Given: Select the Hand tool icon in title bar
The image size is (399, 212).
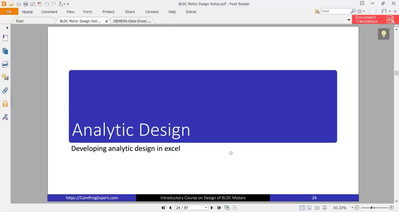Looking at the screenshot, I should coord(61,4).
